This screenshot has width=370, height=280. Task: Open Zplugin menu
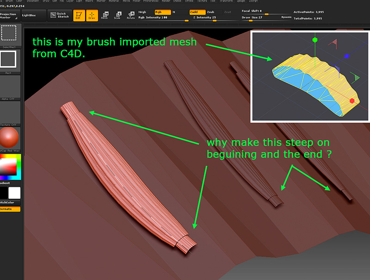coord(241,1)
